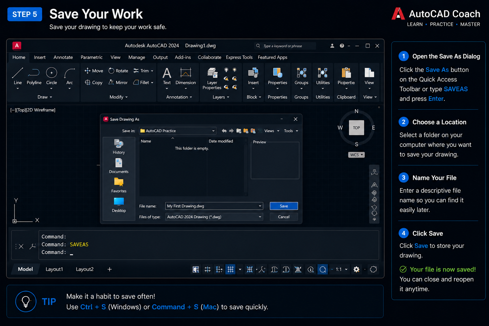The height and width of the screenshot is (326, 489).
Task: Click the Date modified column header
Action: (x=221, y=141)
